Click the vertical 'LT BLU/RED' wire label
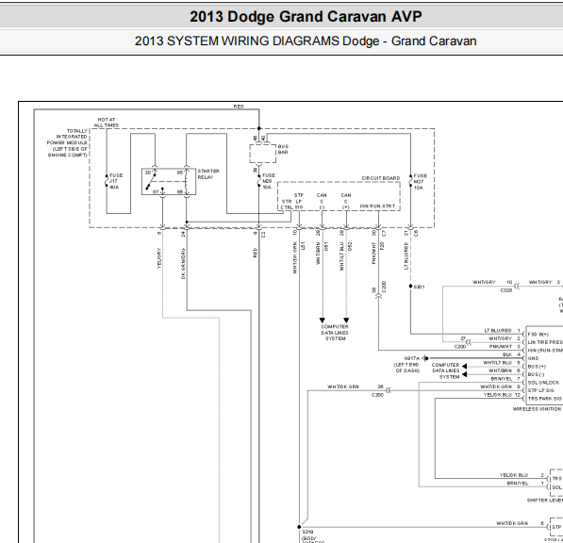Screen dimensions: 563x543 (406, 255)
